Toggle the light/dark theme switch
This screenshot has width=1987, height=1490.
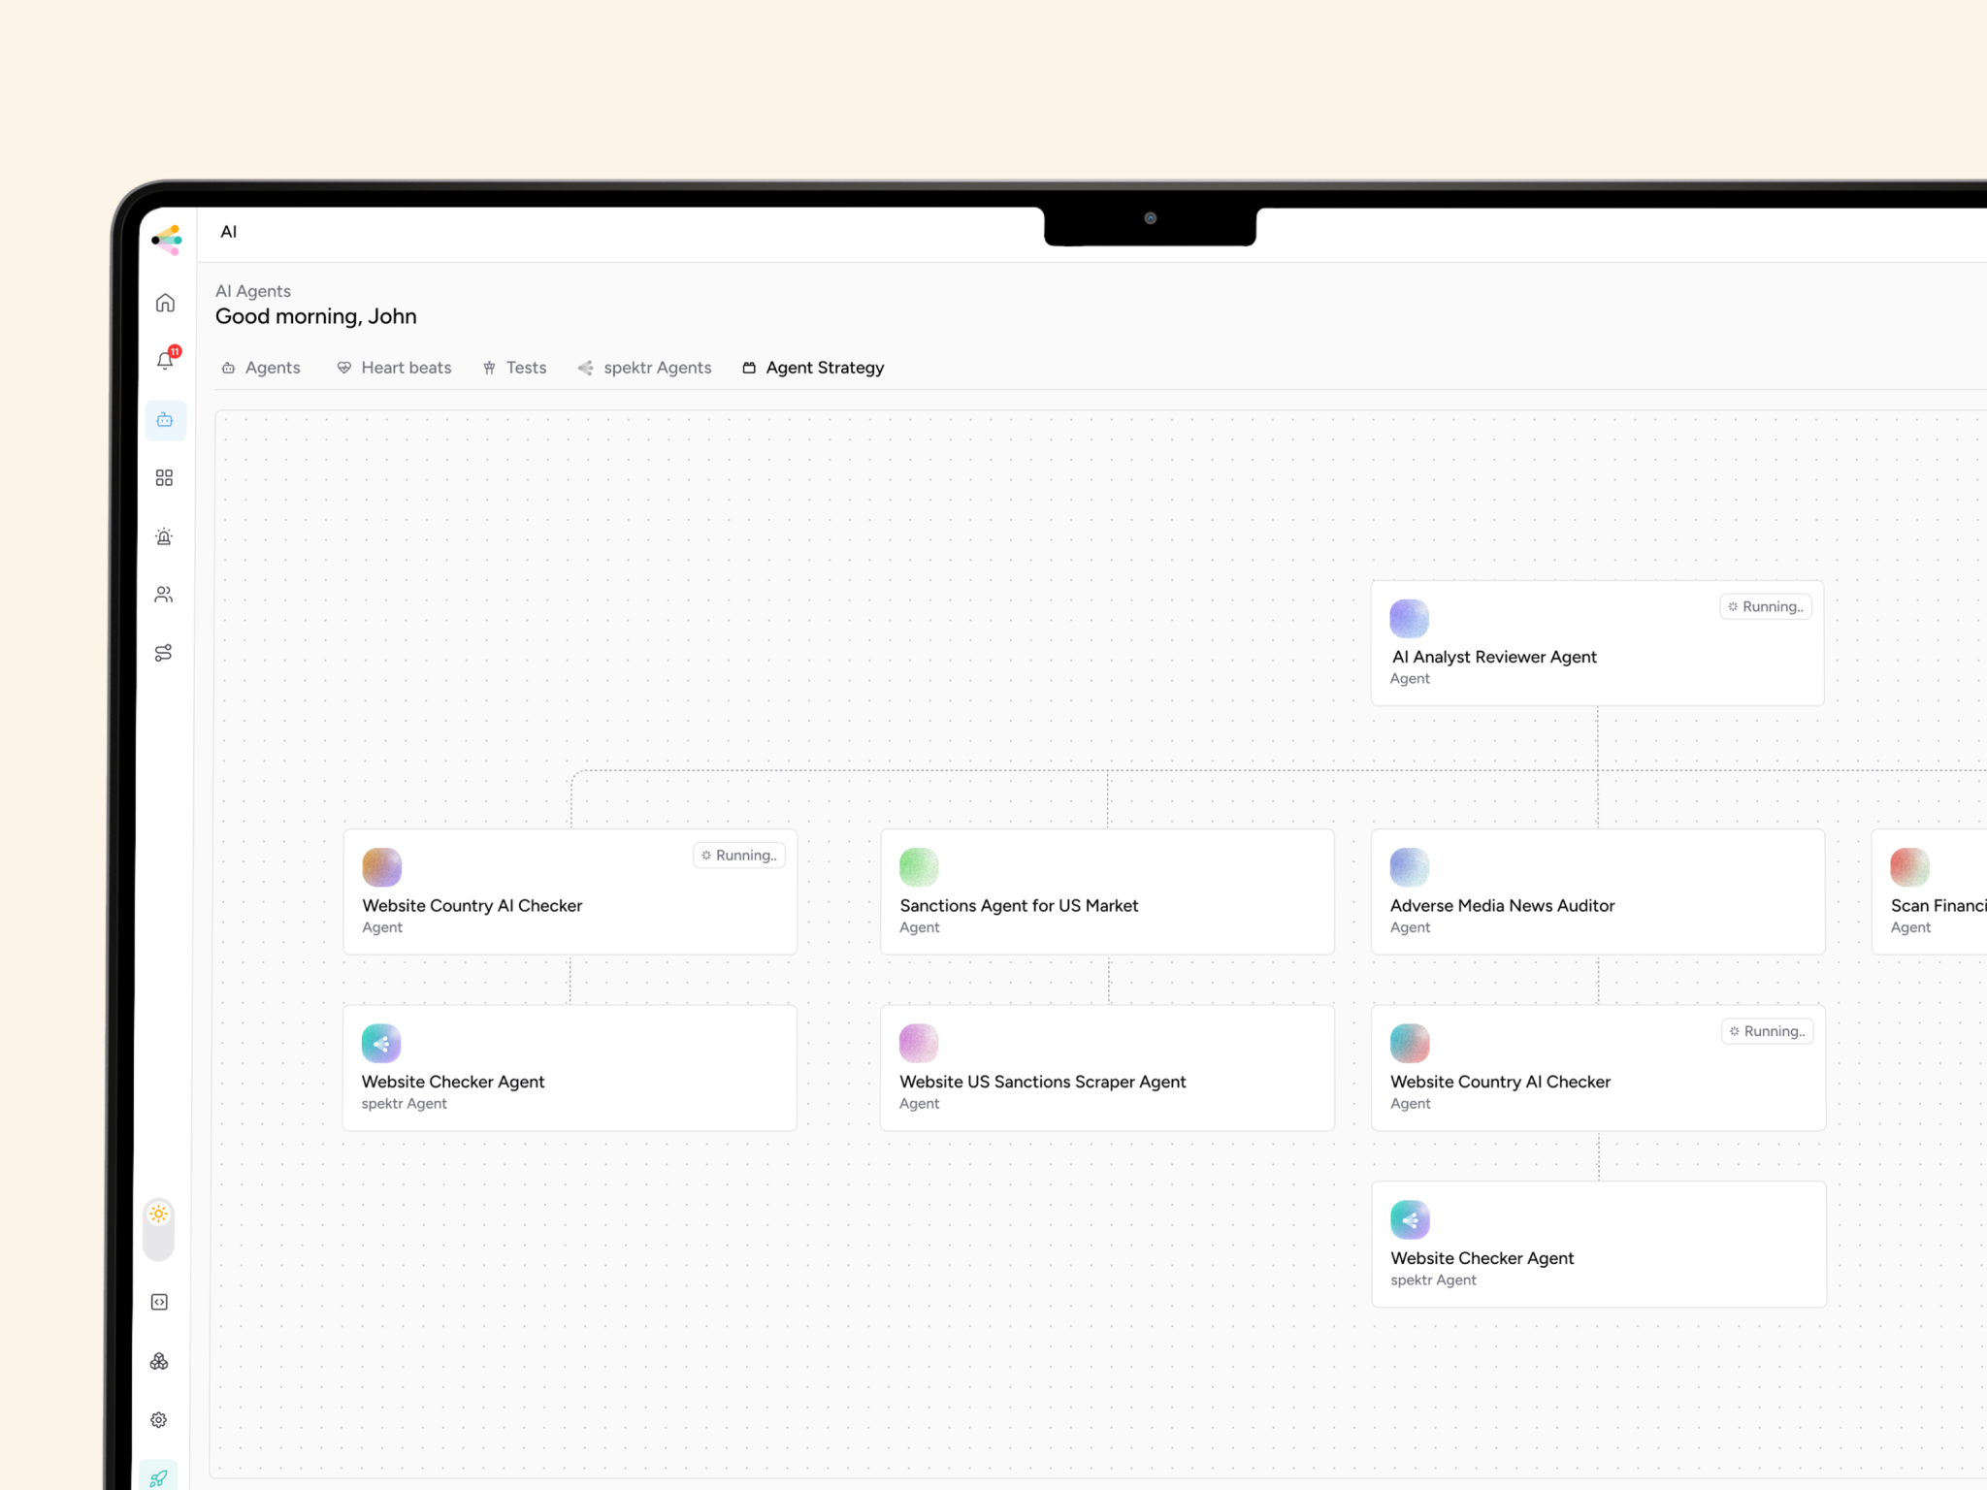point(159,1230)
